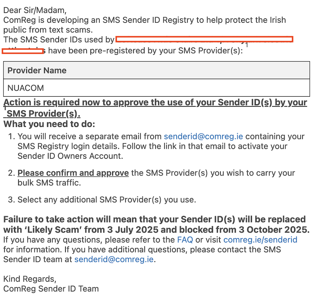Open the FAQ link
Viewport: 319px width, 303px height.
[x=185, y=240]
